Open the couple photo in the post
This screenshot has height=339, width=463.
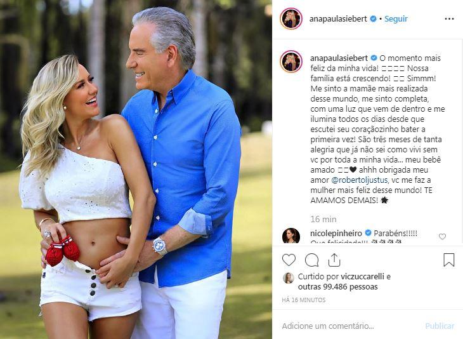click(x=136, y=169)
